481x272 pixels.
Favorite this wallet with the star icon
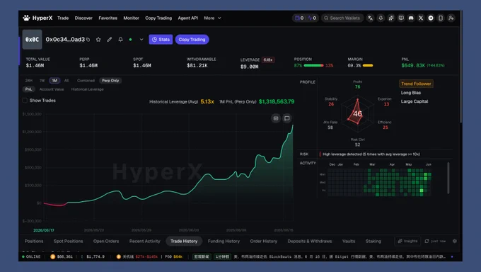point(98,40)
